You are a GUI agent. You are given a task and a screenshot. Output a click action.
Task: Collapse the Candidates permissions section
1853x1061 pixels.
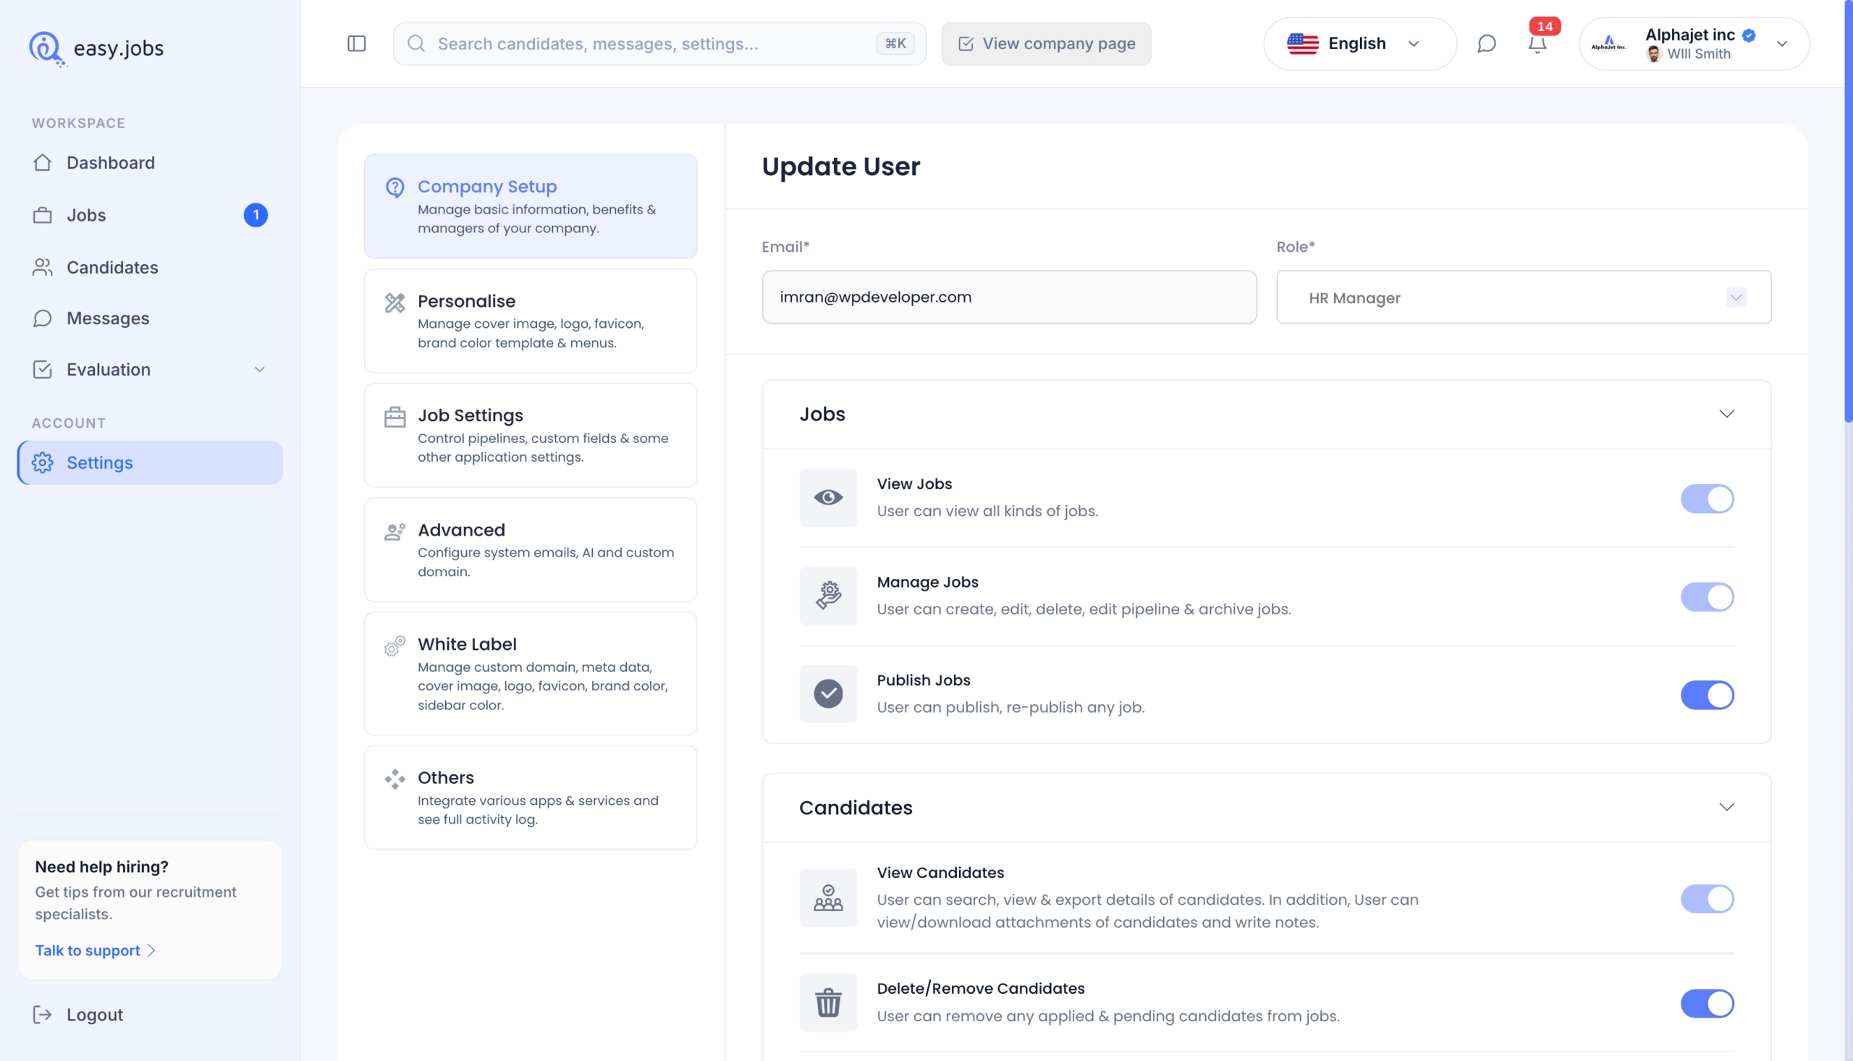1727,808
